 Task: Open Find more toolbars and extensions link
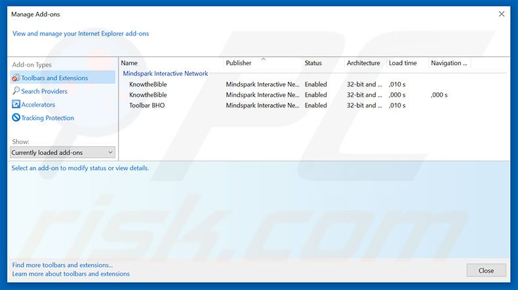(62, 265)
